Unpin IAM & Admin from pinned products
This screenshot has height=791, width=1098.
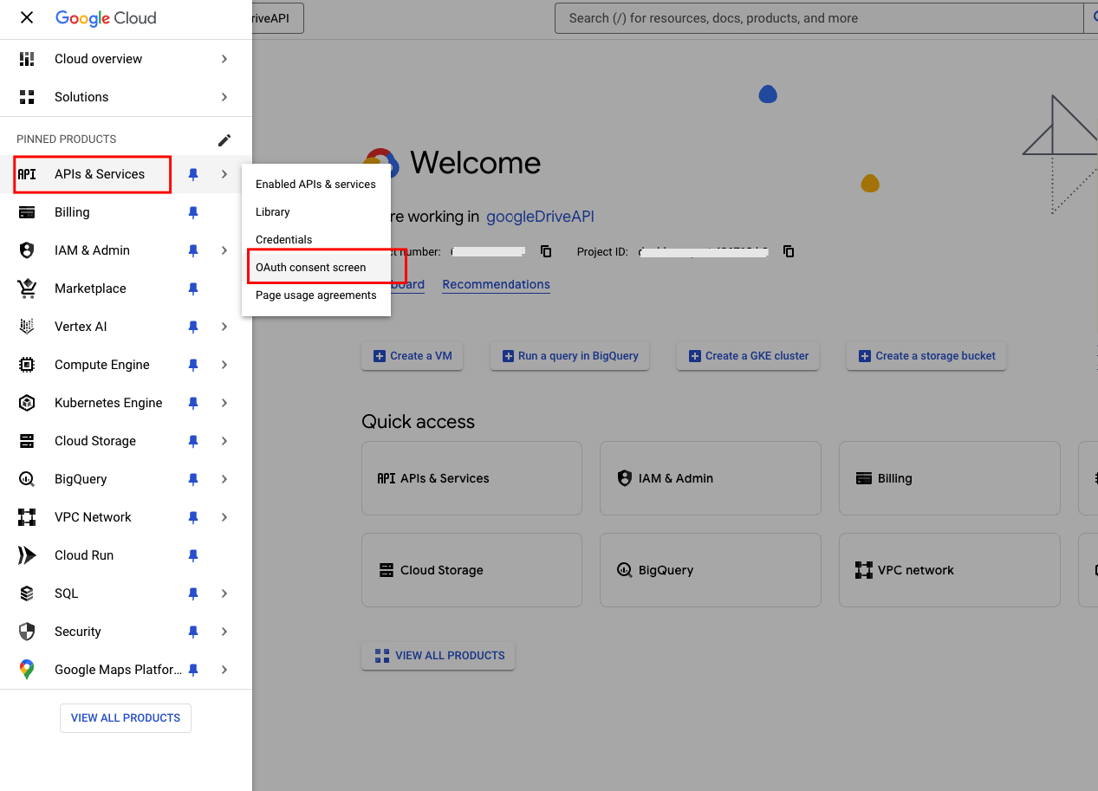(x=193, y=250)
